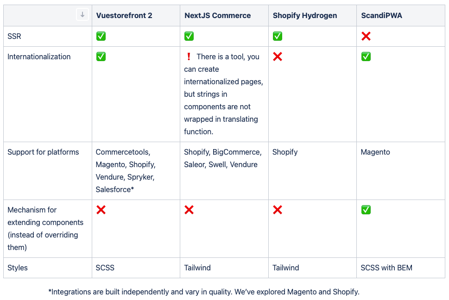The height and width of the screenshot is (300, 449).
Task: Click the checkmark for ScandiPWA extending components
Action: coord(366,210)
